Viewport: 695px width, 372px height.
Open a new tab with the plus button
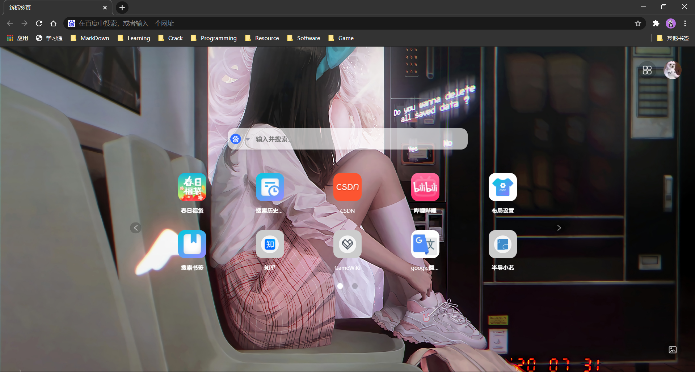pos(122,8)
